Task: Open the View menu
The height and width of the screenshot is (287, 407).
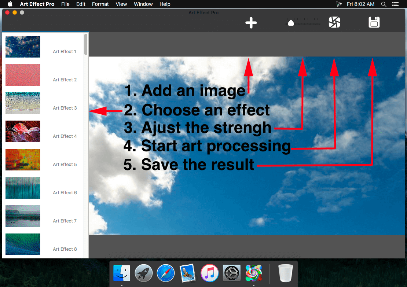Action: coord(121,4)
